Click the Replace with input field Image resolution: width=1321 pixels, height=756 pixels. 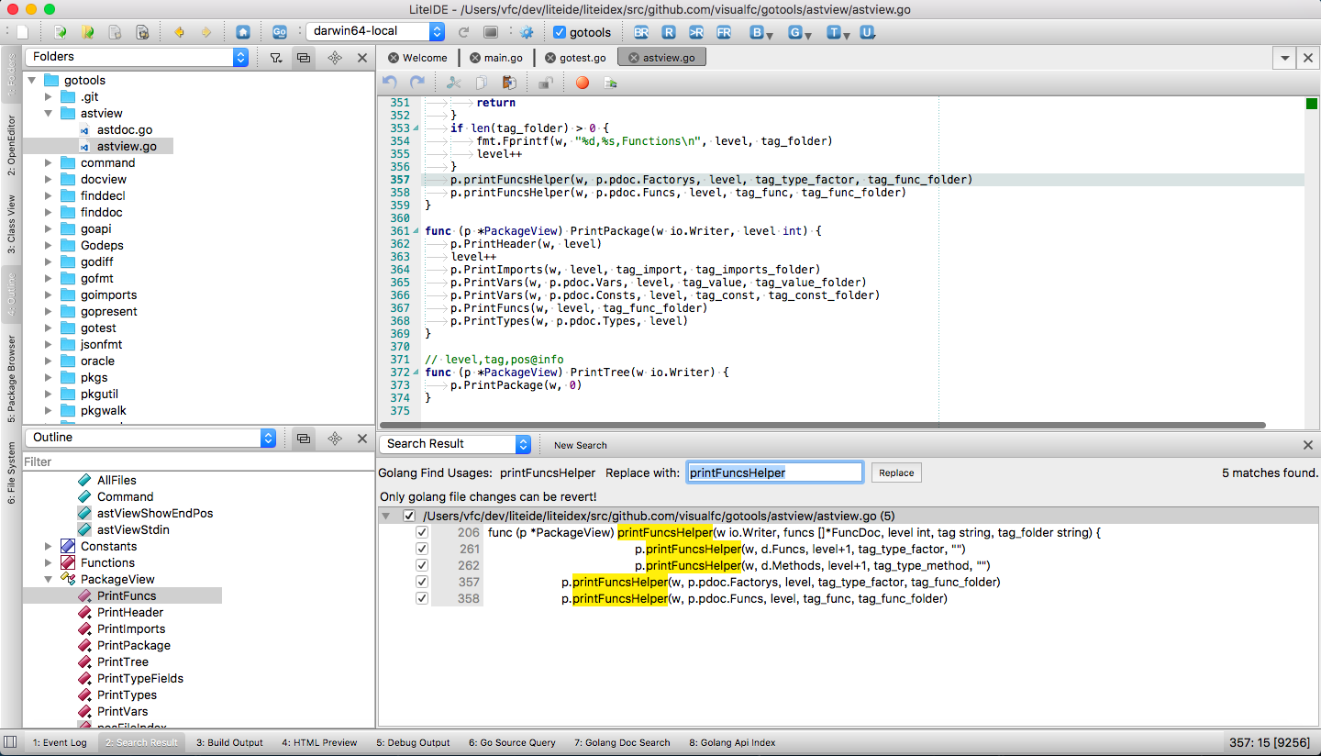[x=774, y=472]
